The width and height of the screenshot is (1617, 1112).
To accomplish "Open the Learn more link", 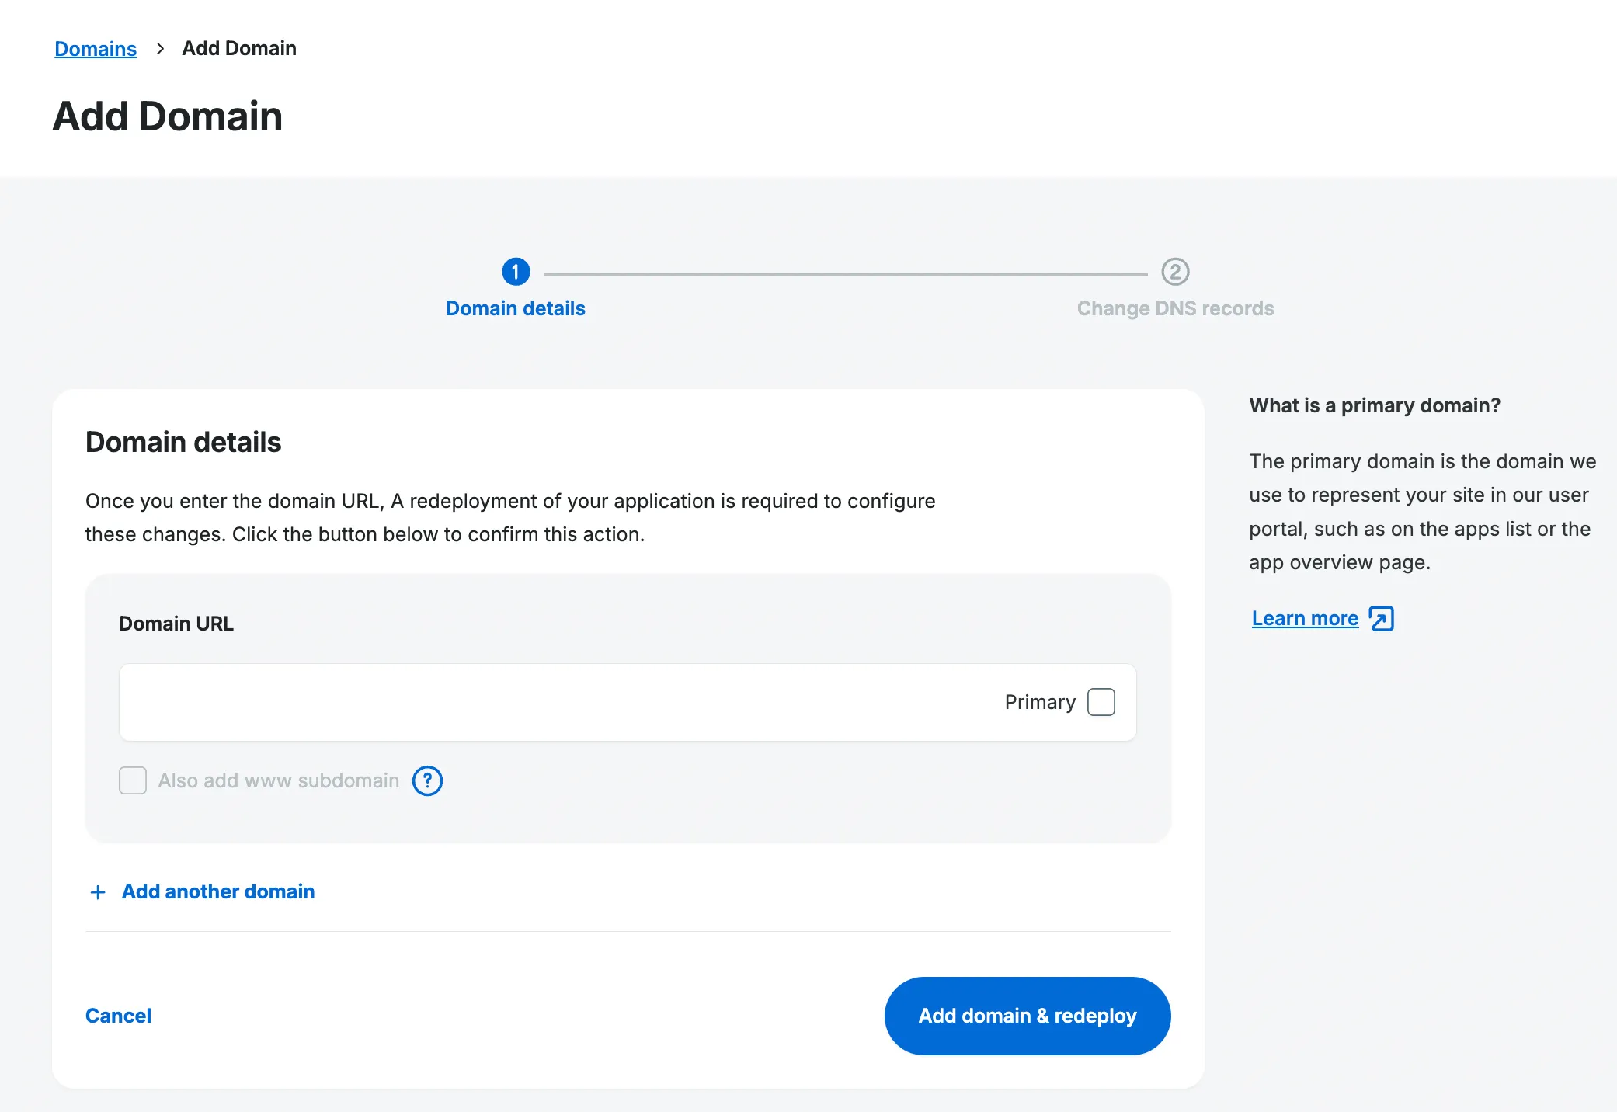I will pos(1304,618).
